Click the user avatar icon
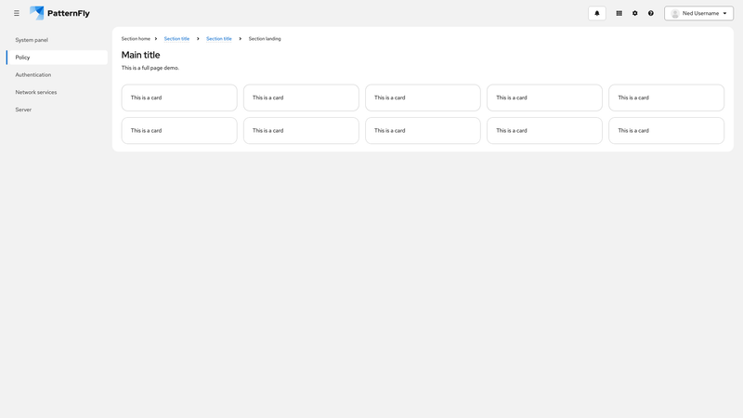This screenshot has height=418, width=743. [x=675, y=13]
